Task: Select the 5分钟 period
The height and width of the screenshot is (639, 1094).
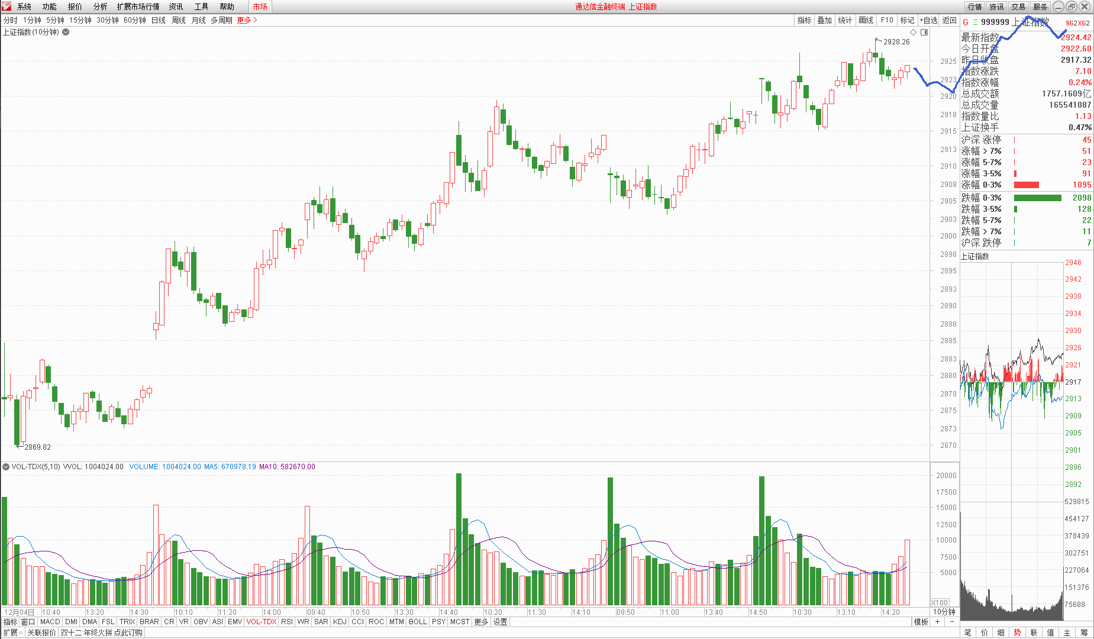Action: coord(55,20)
